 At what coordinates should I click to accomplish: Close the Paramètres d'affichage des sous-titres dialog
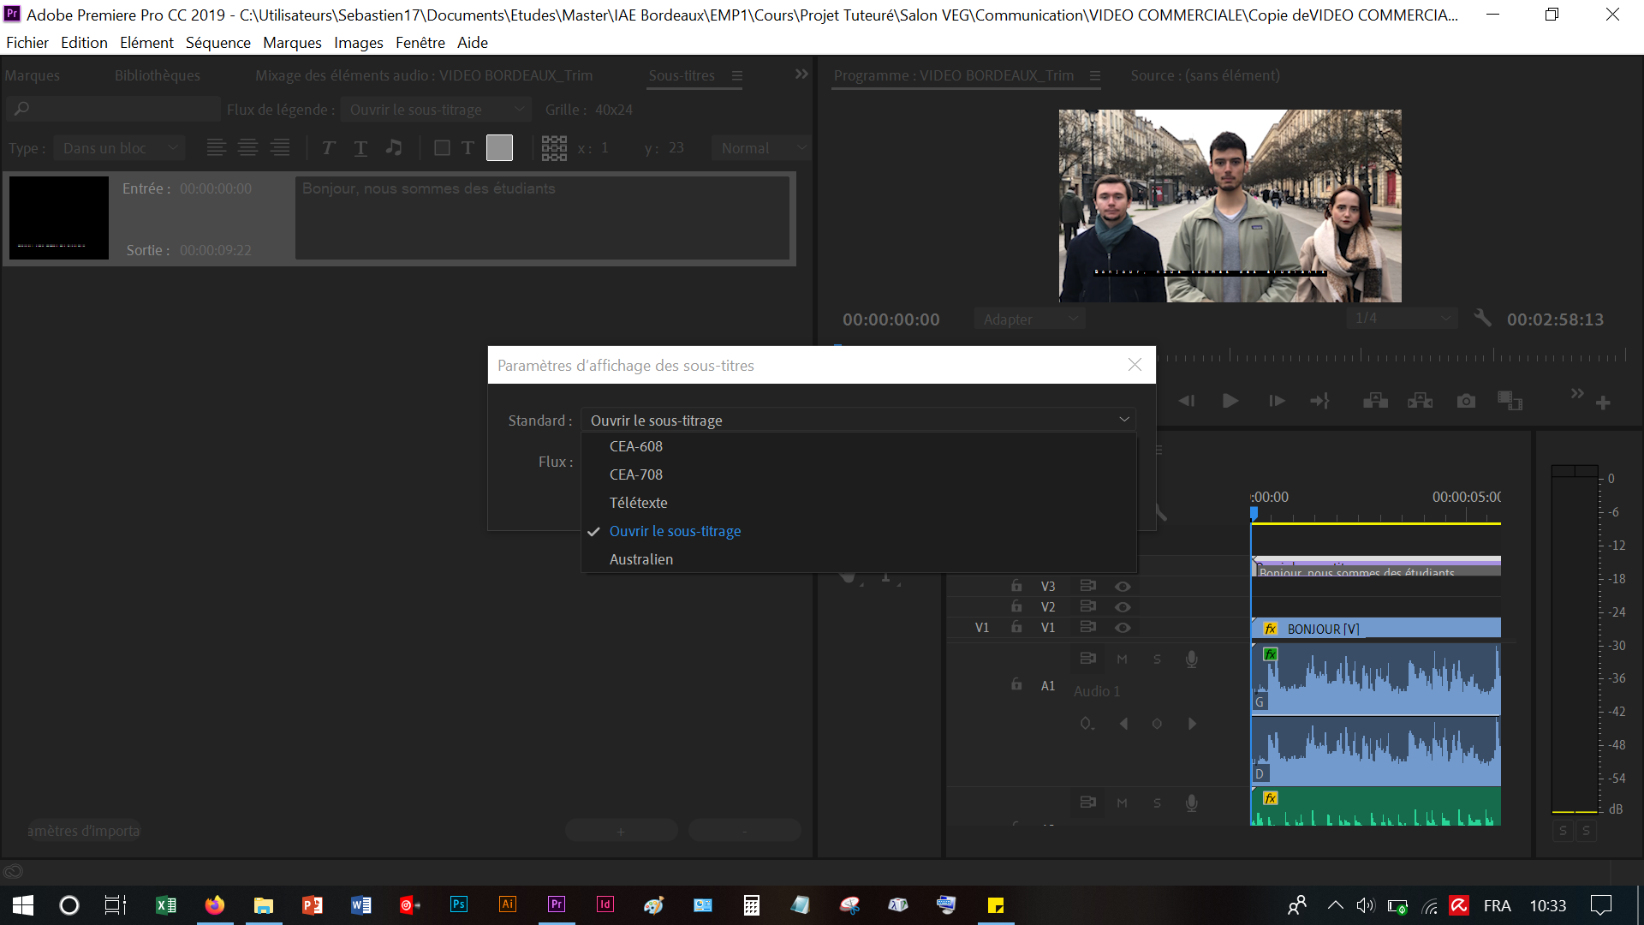coord(1135,365)
